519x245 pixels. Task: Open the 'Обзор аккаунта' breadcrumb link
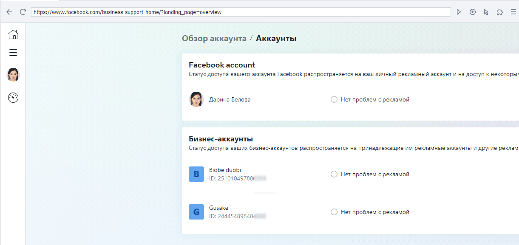[214, 39]
